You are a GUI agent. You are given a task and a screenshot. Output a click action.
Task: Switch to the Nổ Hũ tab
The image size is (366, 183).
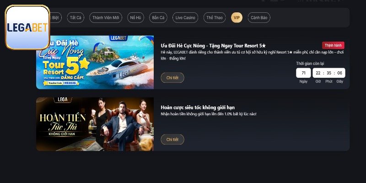[x=135, y=17]
